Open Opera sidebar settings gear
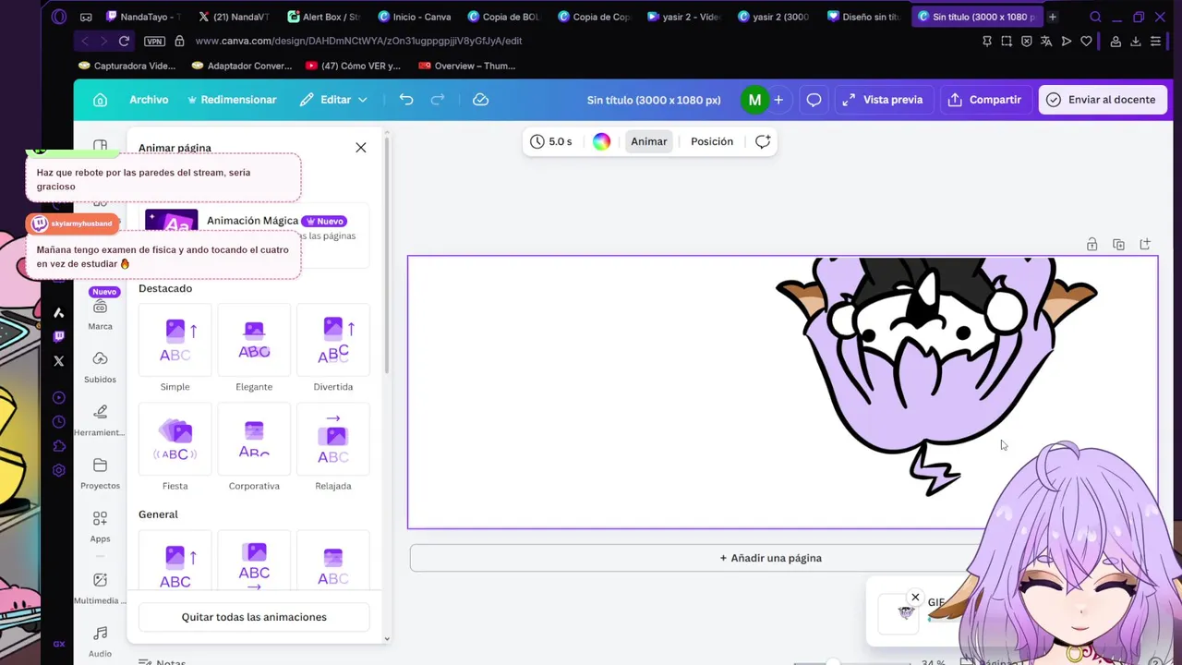This screenshot has height=665, width=1182. pyautogui.click(x=59, y=469)
